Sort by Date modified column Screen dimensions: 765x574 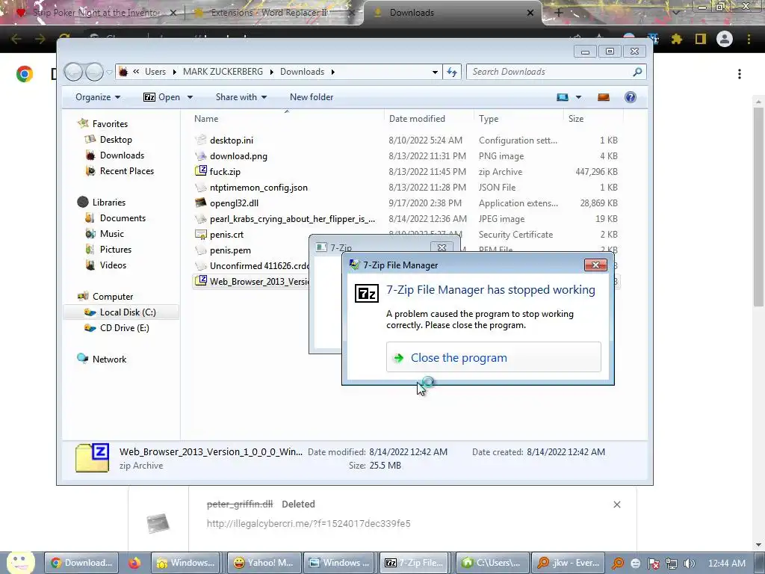pos(417,119)
